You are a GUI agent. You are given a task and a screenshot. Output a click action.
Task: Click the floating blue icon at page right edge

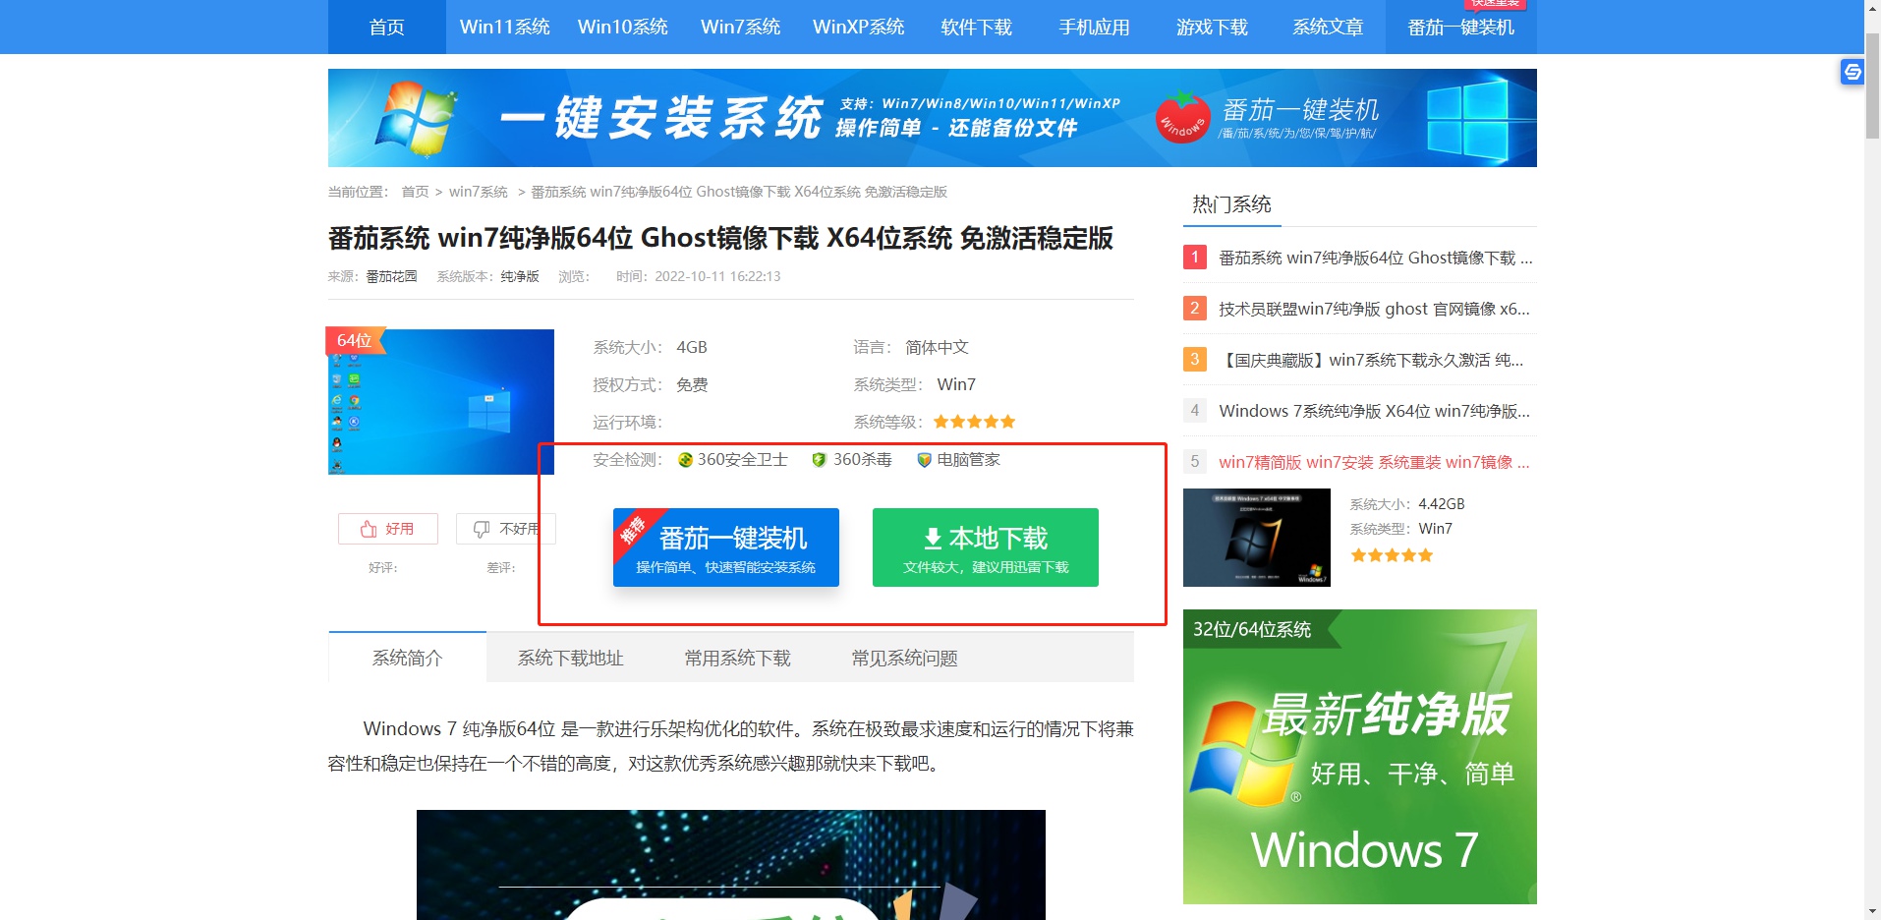1852,72
